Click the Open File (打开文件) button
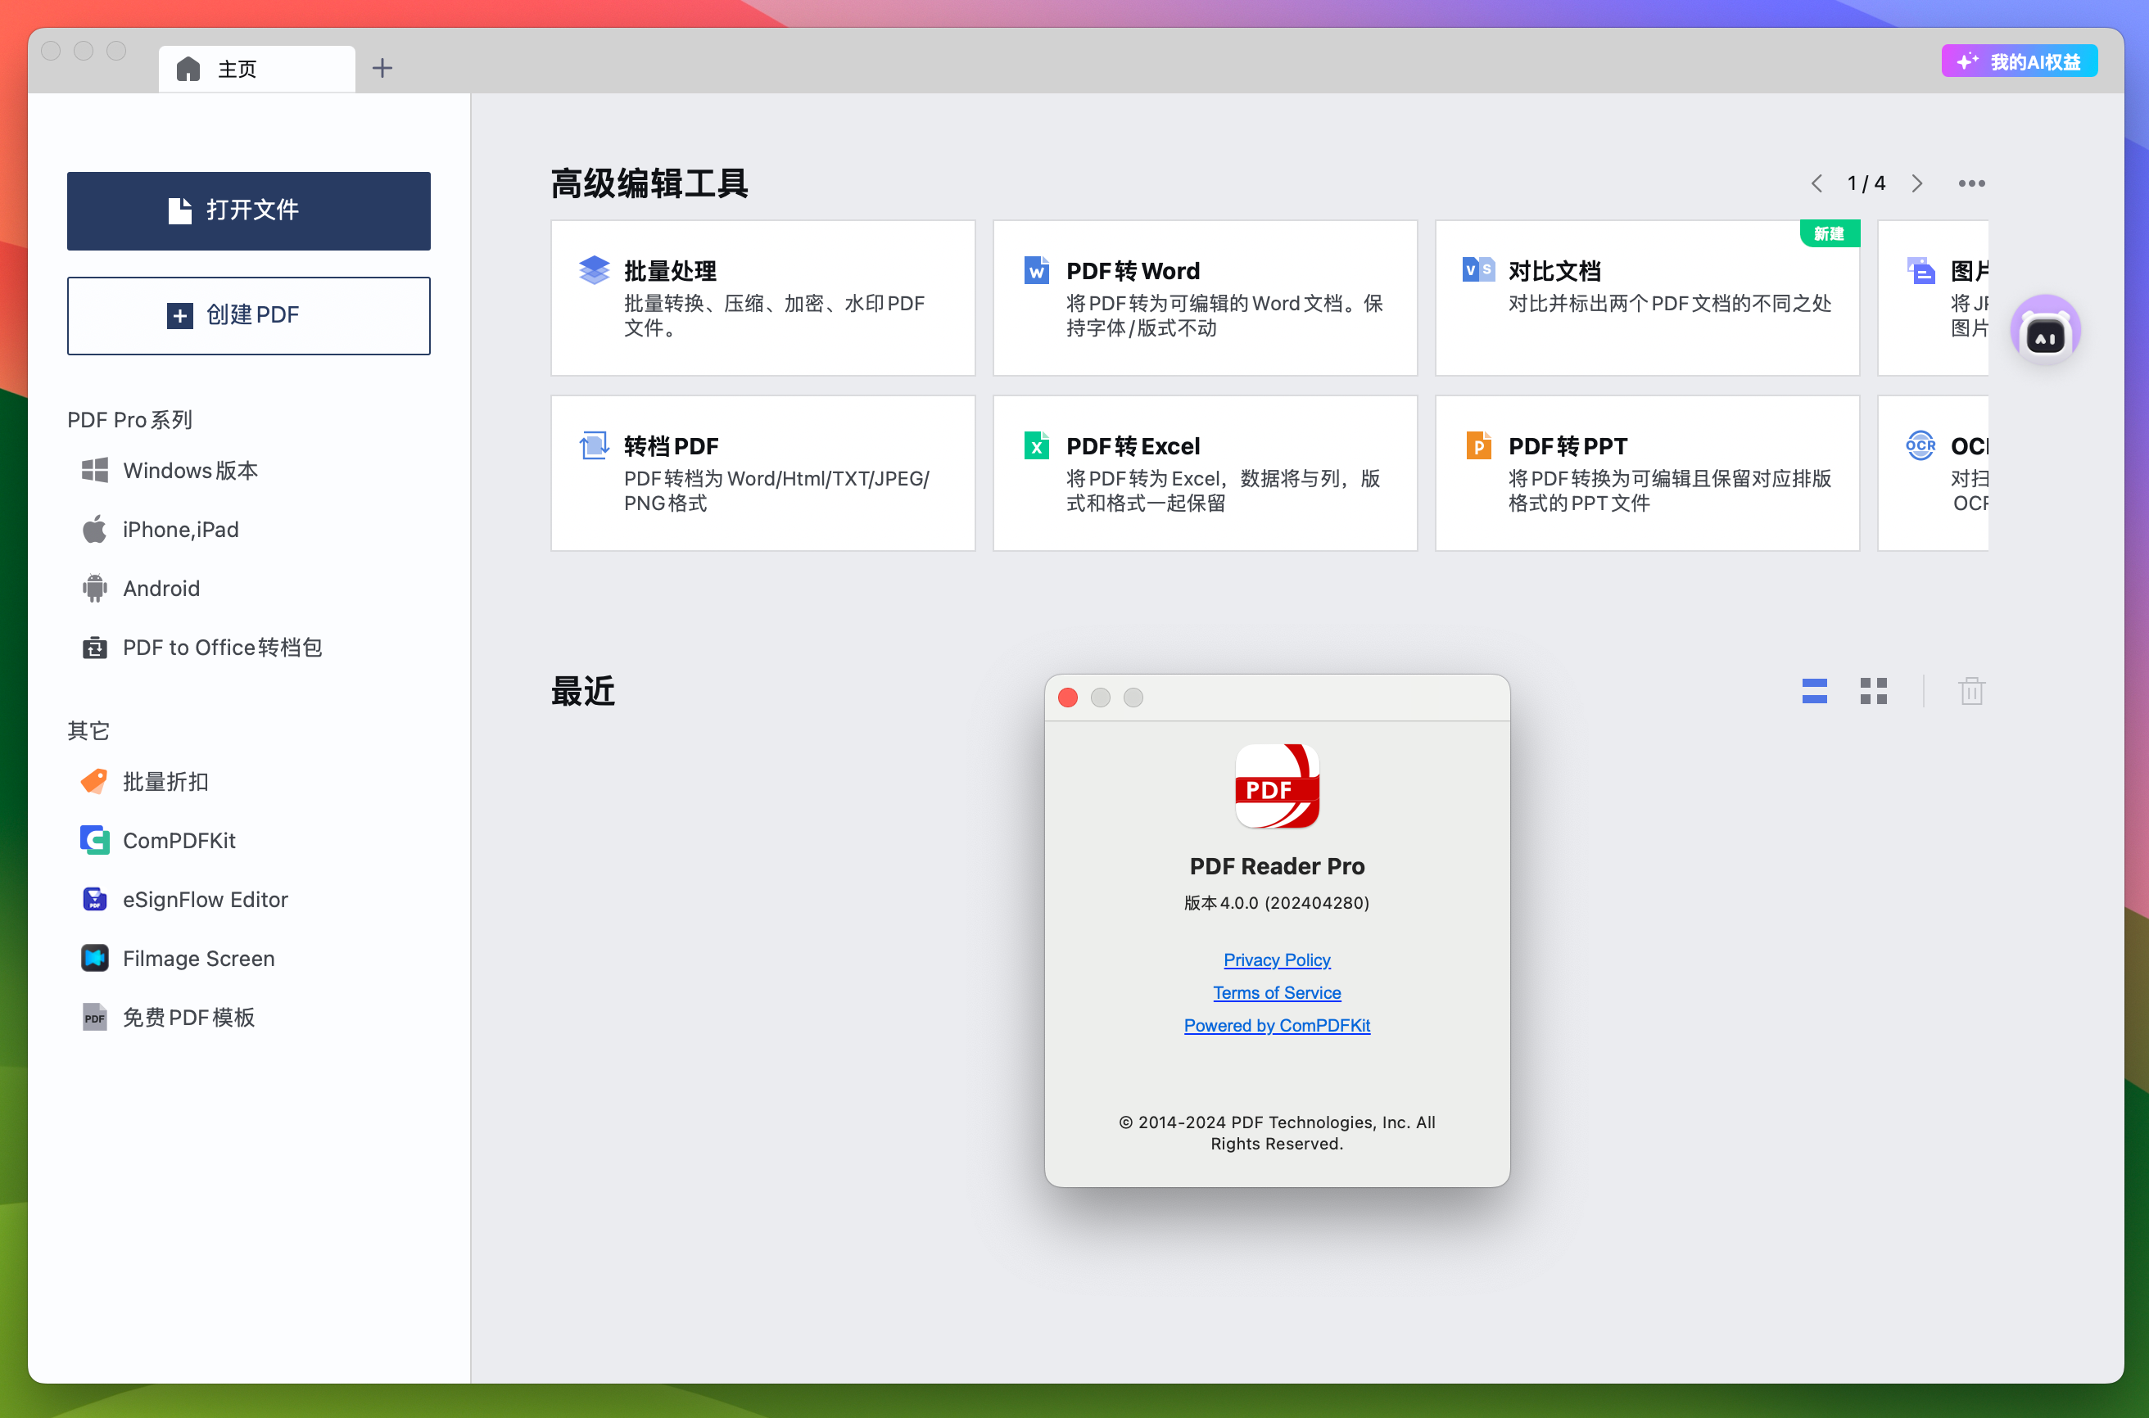 (x=249, y=210)
